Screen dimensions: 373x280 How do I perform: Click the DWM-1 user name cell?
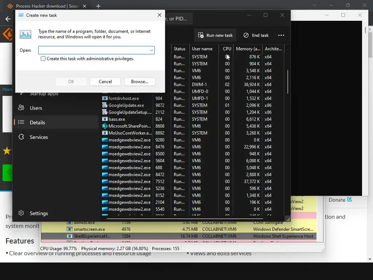pos(199,85)
